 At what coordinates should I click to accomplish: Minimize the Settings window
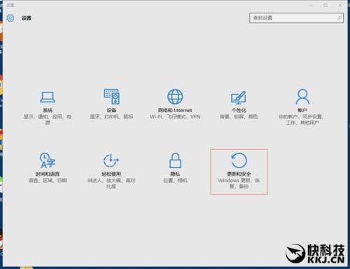tap(311, 5)
